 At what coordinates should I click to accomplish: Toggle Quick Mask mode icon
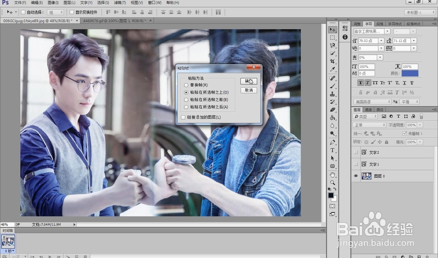click(332, 206)
